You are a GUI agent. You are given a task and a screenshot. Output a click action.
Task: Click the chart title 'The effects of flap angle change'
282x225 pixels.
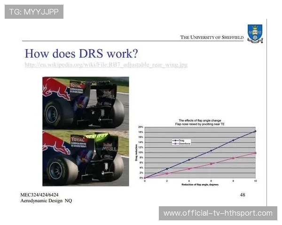point(200,121)
